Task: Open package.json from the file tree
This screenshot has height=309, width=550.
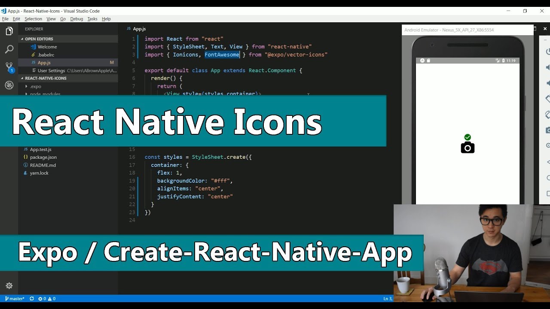Action: point(43,157)
